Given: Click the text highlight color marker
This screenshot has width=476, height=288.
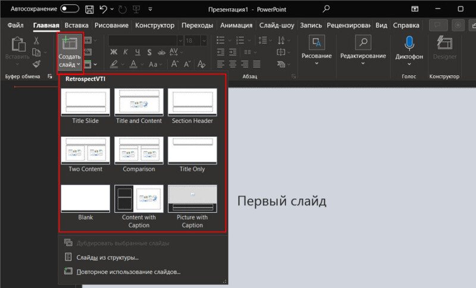Looking at the screenshot, I should (114, 64).
